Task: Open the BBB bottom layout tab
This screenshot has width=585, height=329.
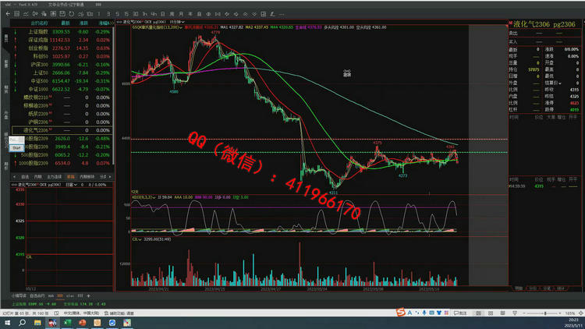Action: coord(60,295)
